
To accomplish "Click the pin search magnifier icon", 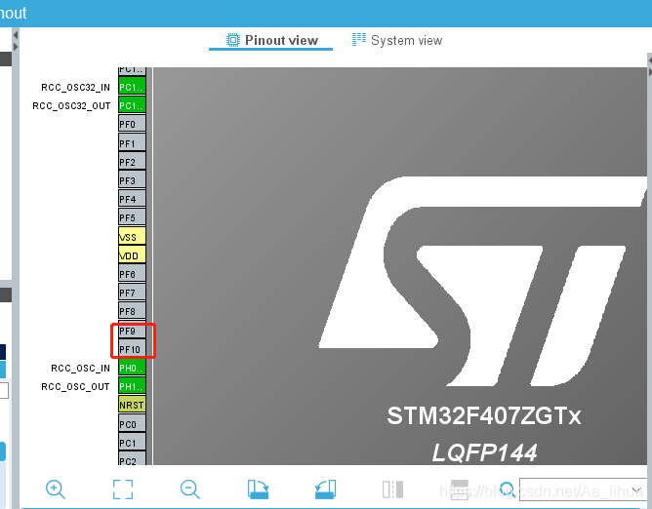I will (507, 489).
